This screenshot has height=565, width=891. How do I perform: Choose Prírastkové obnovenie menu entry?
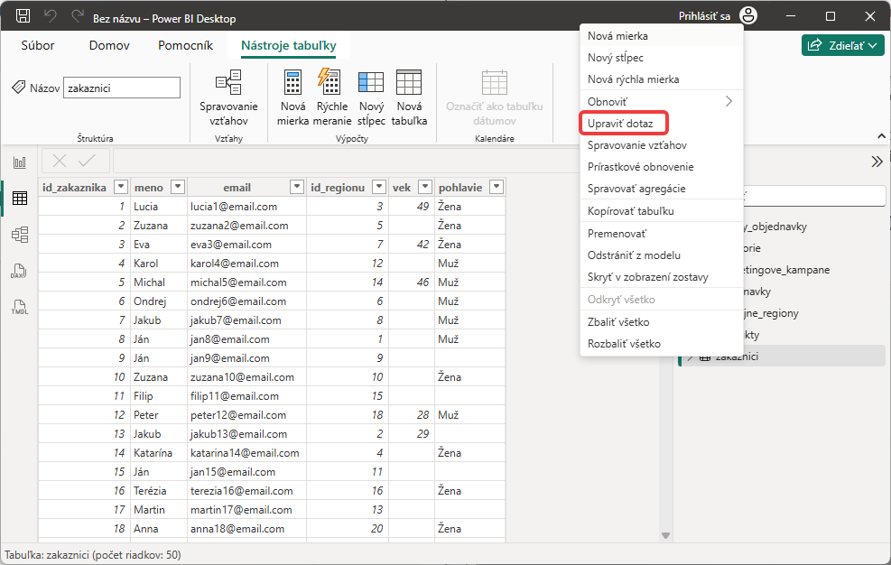click(662, 167)
